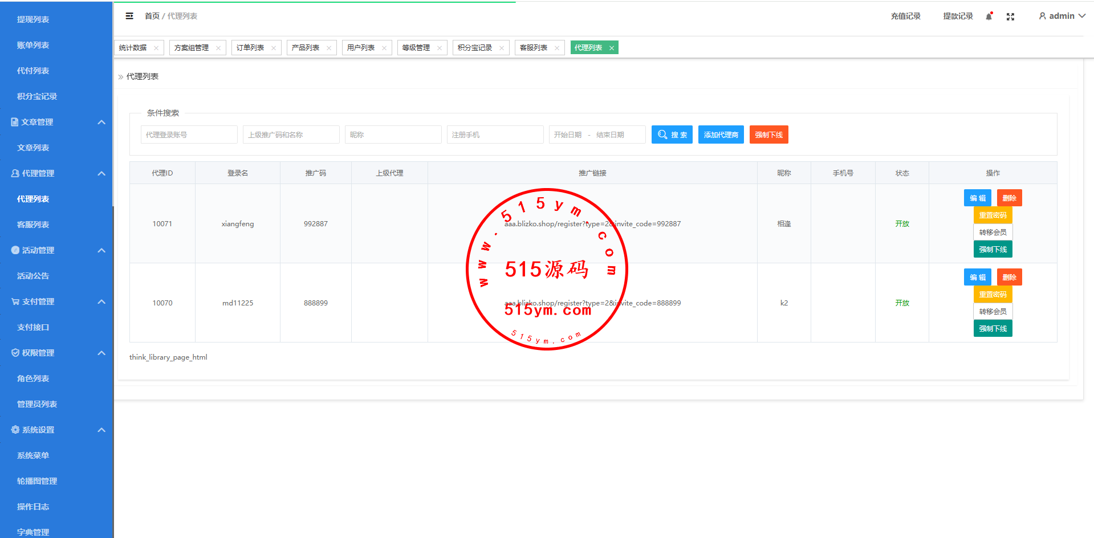
Task: Close the active 代理列表 tab
Action: coord(612,48)
